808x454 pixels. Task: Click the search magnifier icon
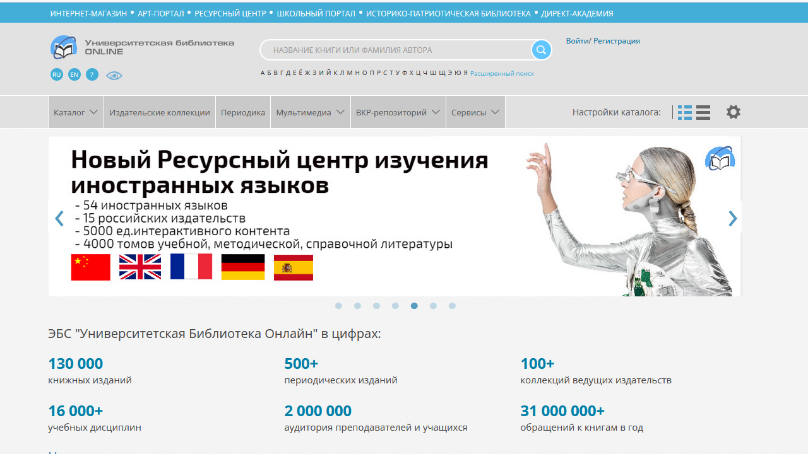tap(541, 49)
